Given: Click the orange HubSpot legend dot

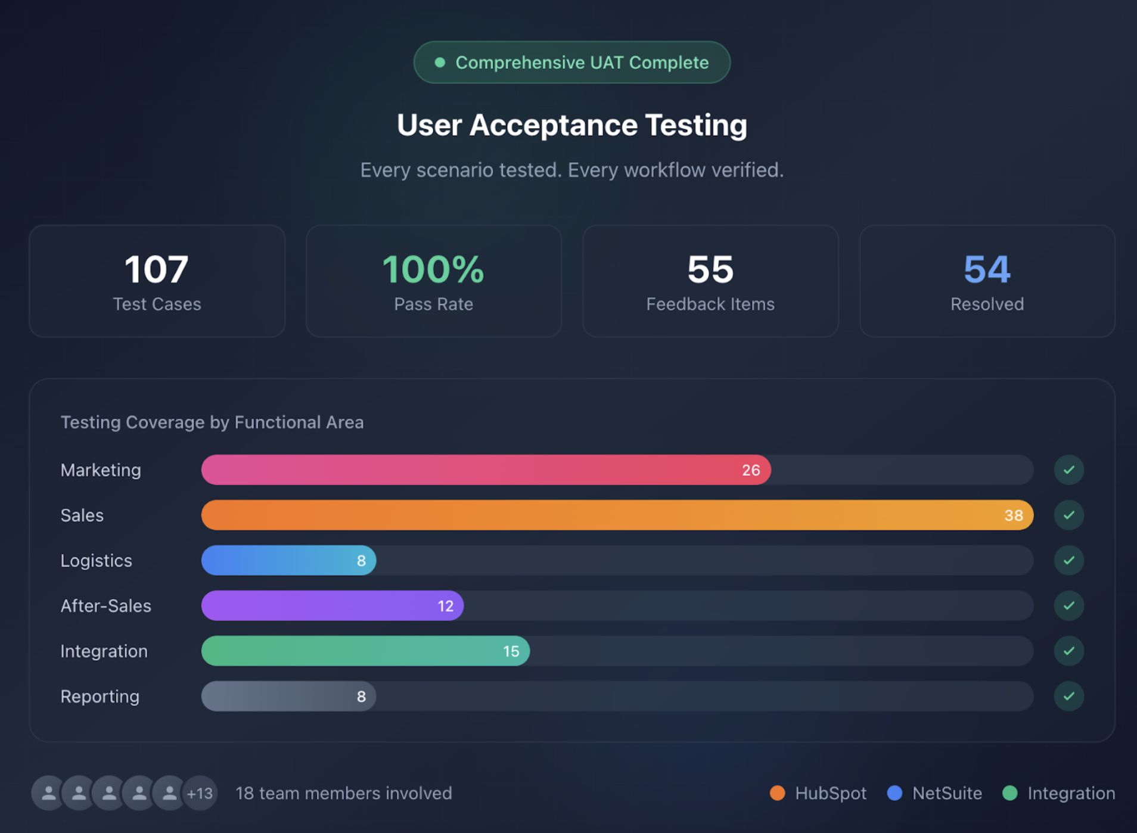Looking at the screenshot, I should point(777,793).
